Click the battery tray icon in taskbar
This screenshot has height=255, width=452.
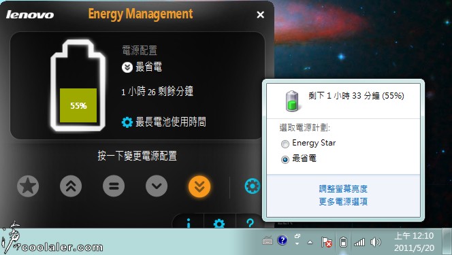coord(343,242)
